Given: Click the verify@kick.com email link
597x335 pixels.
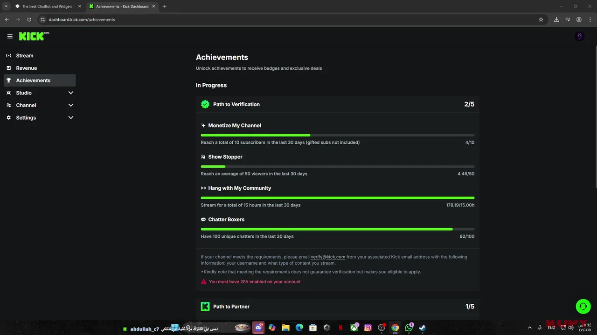Looking at the screenshot, I should (328, 257).
